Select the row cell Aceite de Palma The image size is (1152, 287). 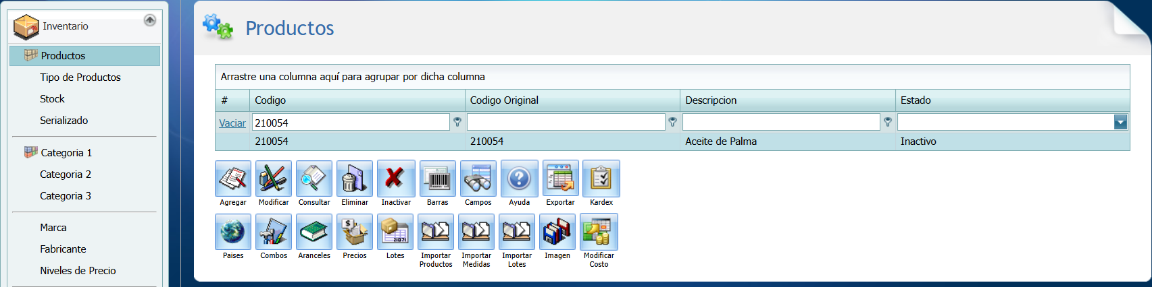788,141
